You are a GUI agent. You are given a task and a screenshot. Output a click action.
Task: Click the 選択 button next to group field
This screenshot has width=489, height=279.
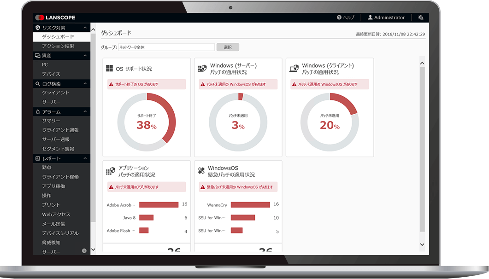coord(228,47)
